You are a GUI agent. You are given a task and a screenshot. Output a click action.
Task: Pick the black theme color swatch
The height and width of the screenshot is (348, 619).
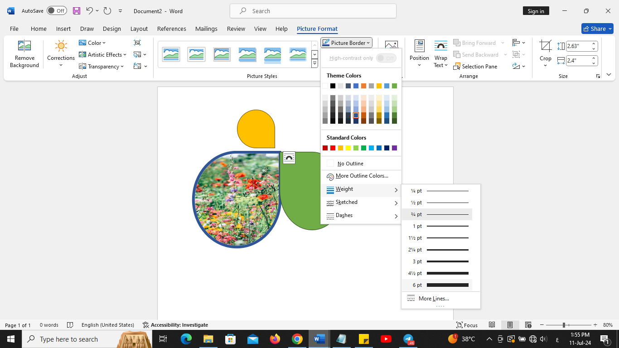click(333, 86)
